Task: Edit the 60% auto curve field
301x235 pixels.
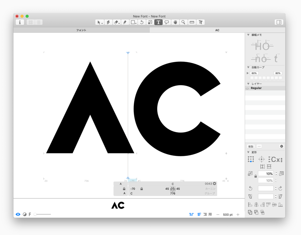Action: point(254,73)
